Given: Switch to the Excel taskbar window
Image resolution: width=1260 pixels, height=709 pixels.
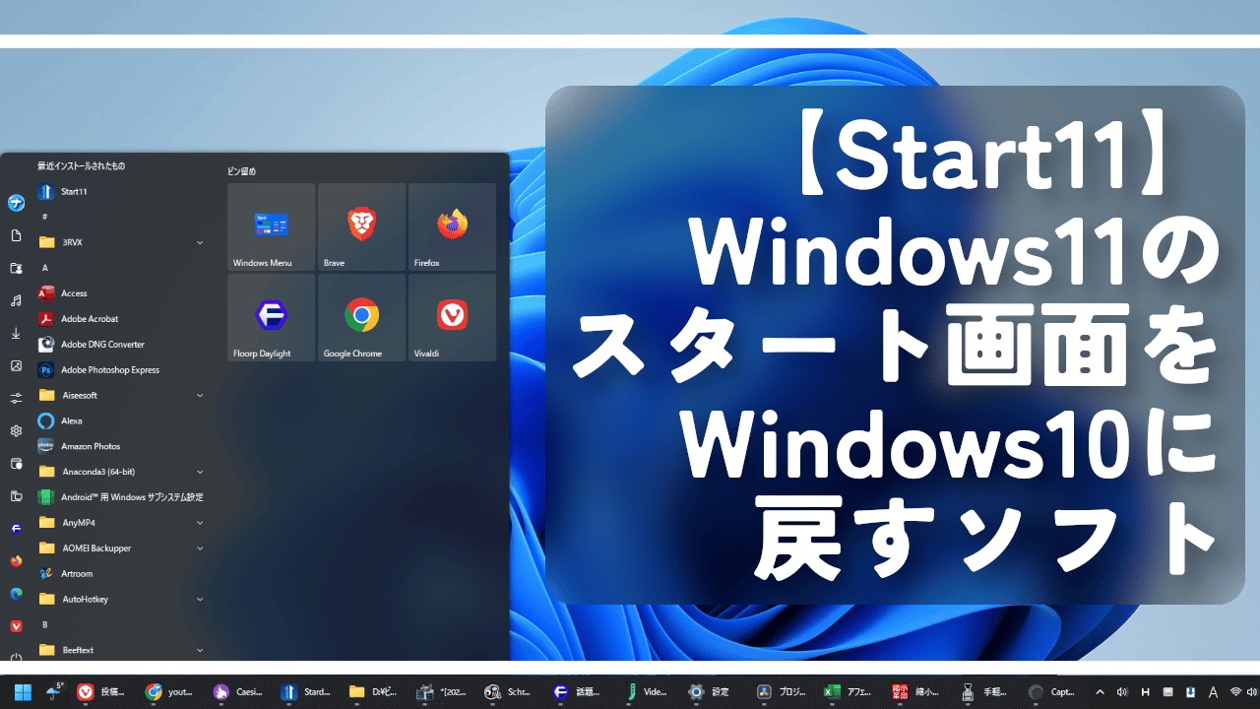Looking at the screenshot, I should click(850, 691).
